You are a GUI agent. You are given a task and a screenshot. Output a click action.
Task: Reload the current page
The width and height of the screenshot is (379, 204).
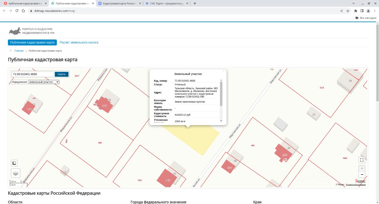(x=17, y=11)
